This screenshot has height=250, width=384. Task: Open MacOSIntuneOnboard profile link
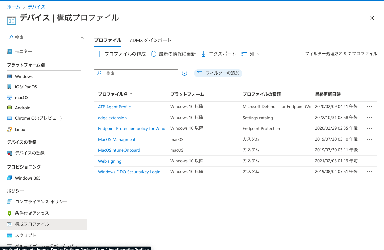click(x=119, y=150)
